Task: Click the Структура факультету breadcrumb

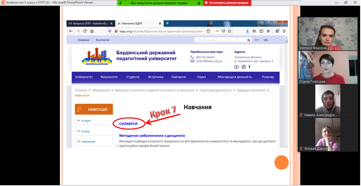Action: pyautogui.click(x=216, y=90)
